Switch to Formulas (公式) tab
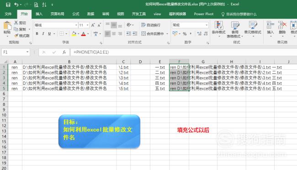The width and height of the screenshot is (297, 170). [x=75, y=14]
